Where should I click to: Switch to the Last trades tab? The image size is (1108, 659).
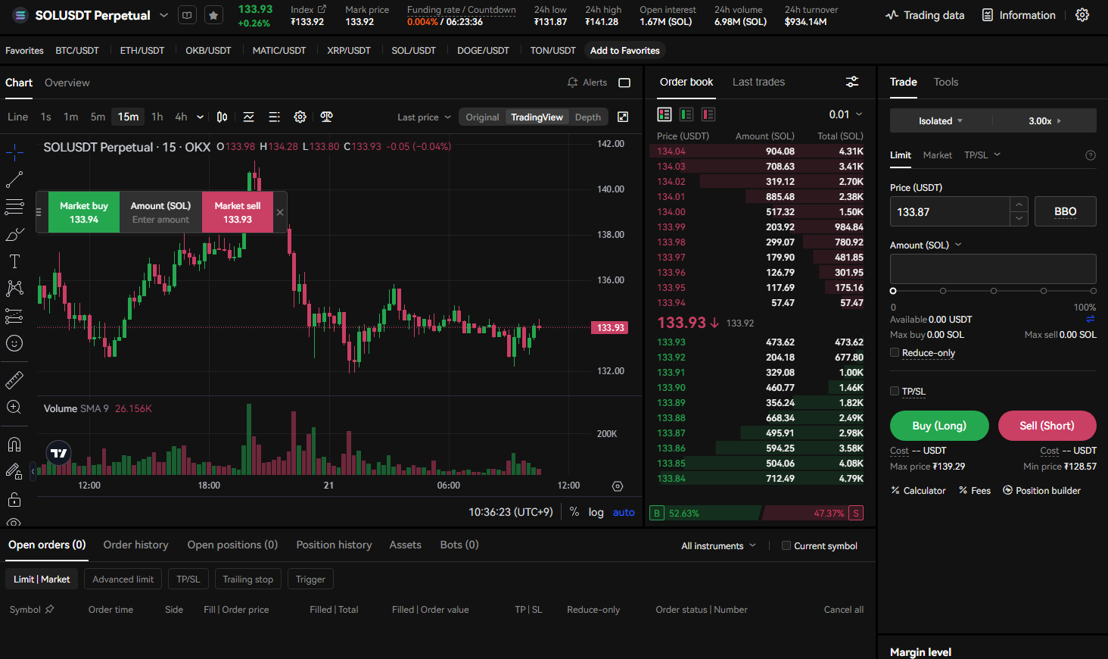[x=758, y=82]
